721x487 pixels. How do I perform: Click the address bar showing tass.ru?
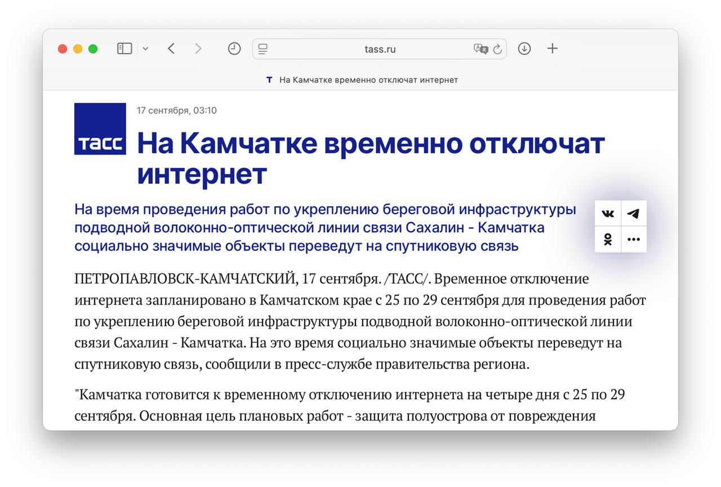[x=380, y=49]
